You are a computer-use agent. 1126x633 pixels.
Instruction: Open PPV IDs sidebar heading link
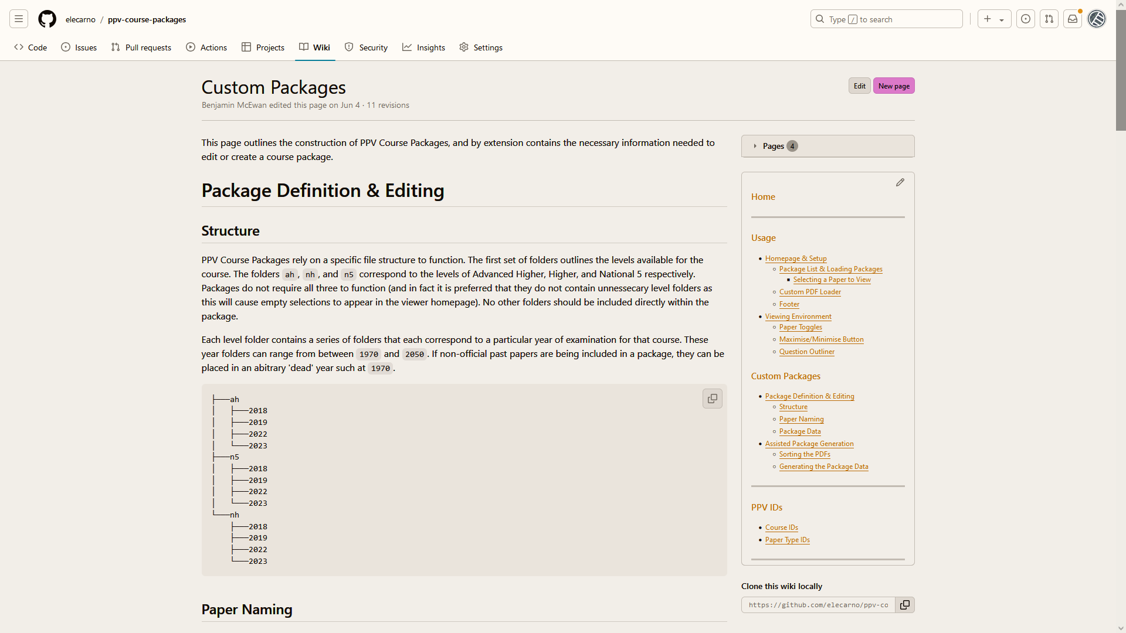[x=767, y=508]
